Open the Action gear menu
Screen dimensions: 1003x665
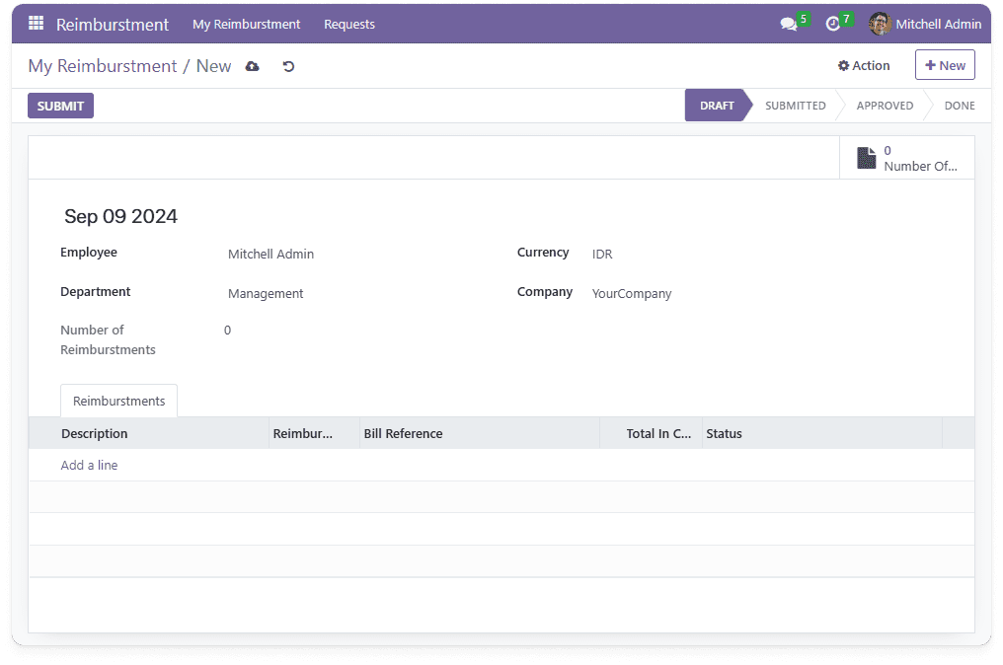pyautogui.click(x=864, y=66)
